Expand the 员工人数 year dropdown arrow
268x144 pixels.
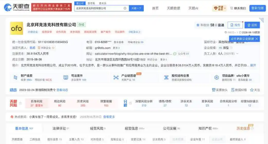pos(237,54)
